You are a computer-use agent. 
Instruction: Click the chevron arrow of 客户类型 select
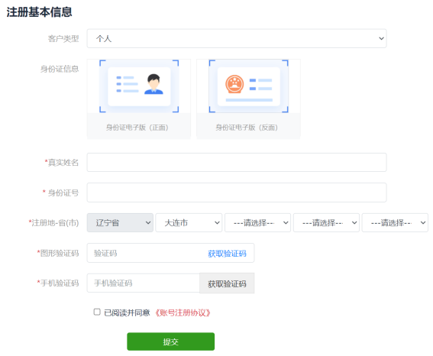(x=381, y=38)
